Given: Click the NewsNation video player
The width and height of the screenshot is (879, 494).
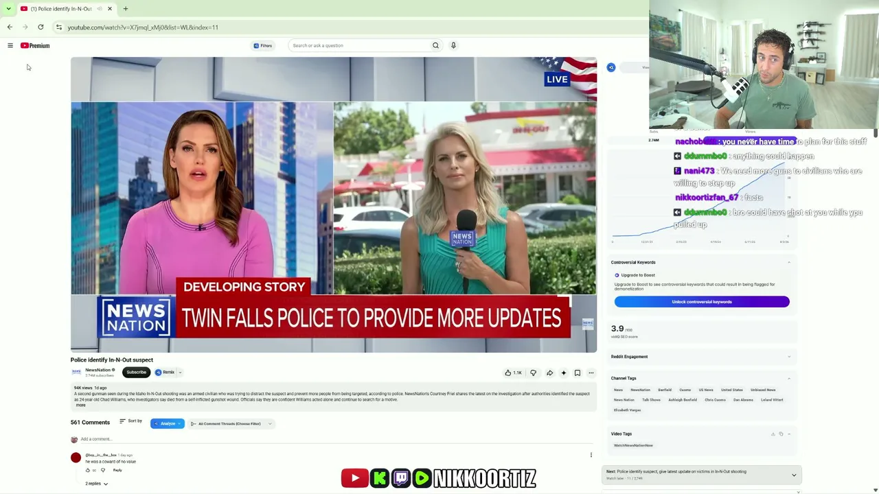Looking at the screenshot, I should pos(334,204).
